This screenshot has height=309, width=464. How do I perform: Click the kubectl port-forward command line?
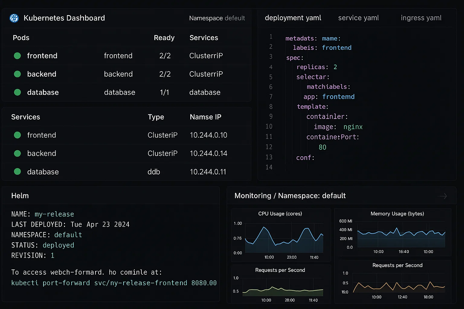point(114,283)
